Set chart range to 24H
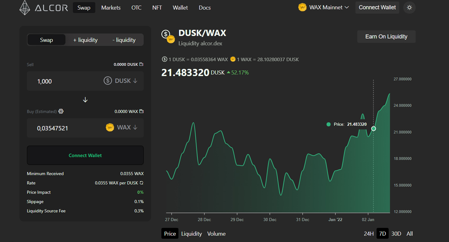The width and height of the screenshot is (449, 242). [x=368, y=234]
